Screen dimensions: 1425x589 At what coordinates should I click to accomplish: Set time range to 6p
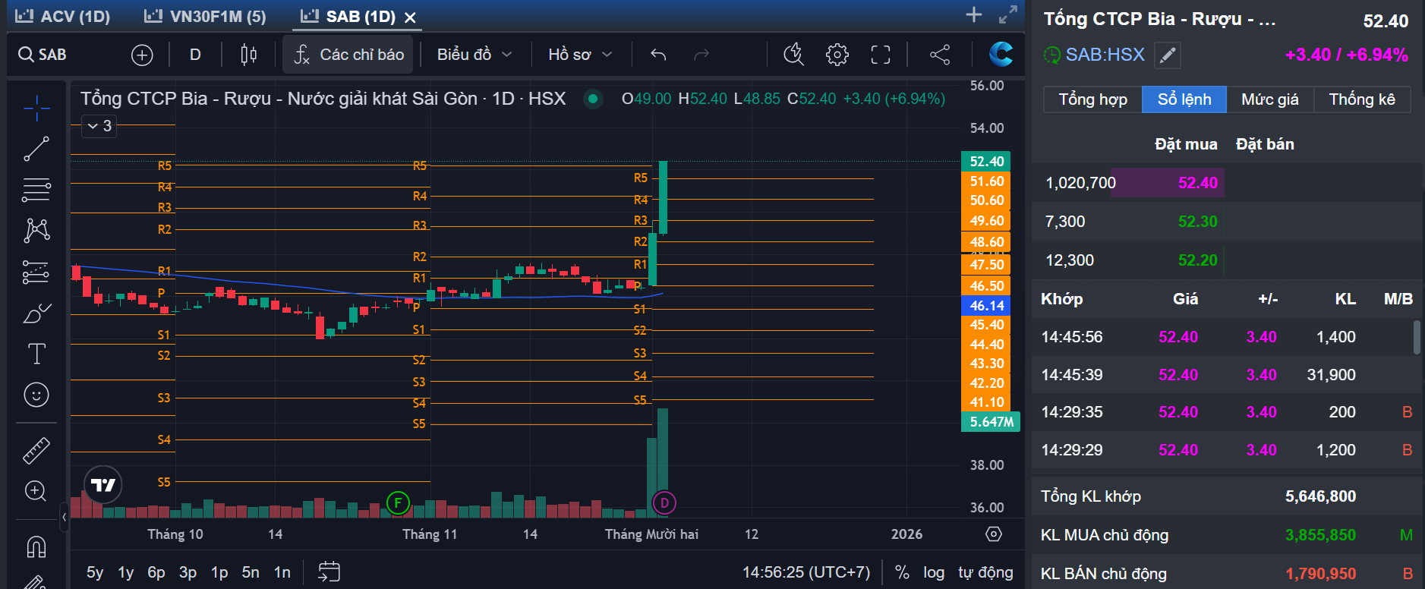coord(156,572)
